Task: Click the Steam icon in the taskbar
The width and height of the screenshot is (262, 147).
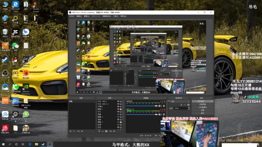Action: [43, 144]
